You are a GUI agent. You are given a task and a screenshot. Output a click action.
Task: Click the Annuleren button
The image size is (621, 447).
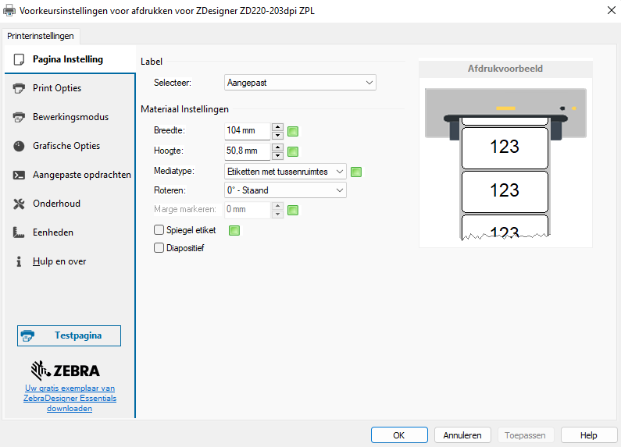coord(462,435)
